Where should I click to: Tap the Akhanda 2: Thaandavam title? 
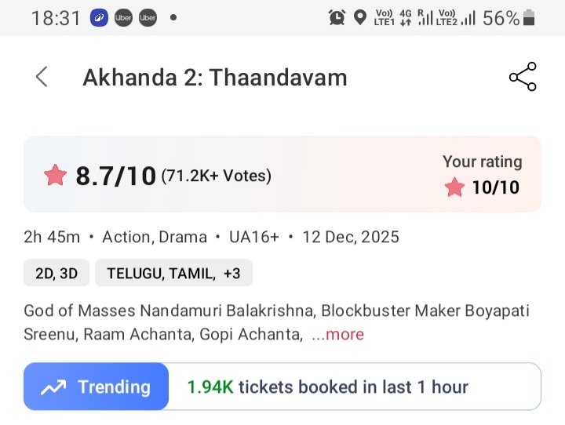point(215,78)
